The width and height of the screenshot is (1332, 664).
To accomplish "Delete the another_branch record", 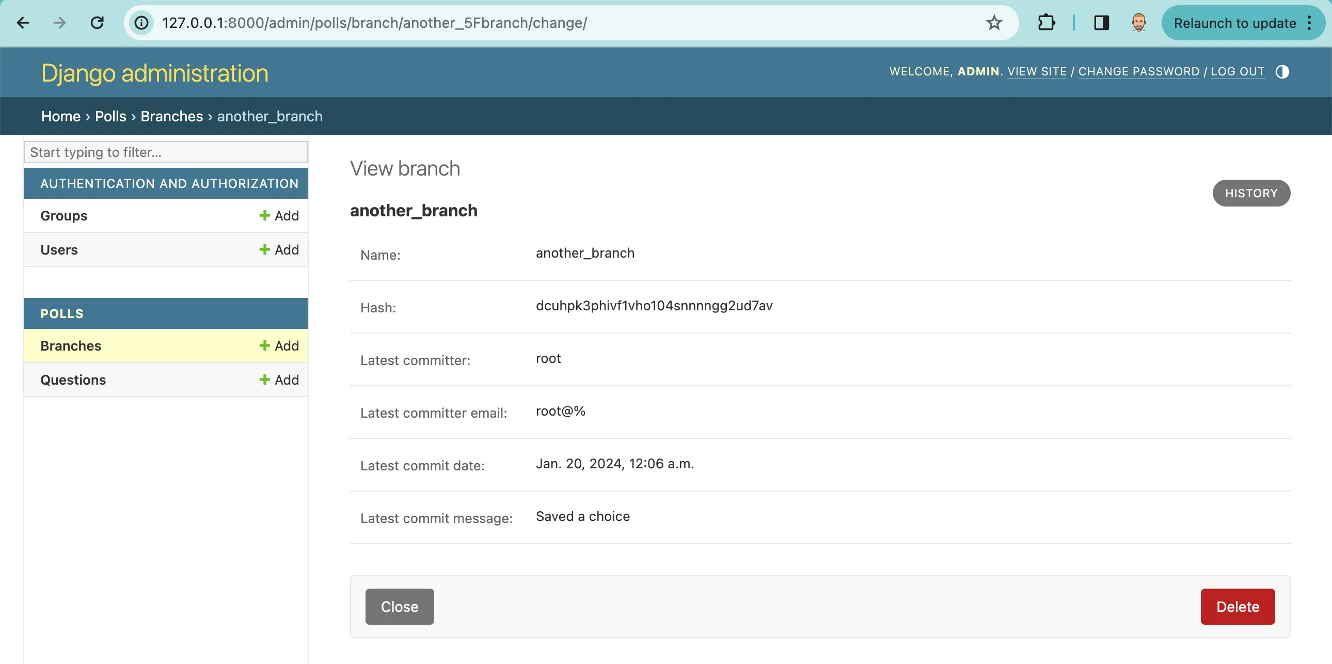I will (1238, 606).
